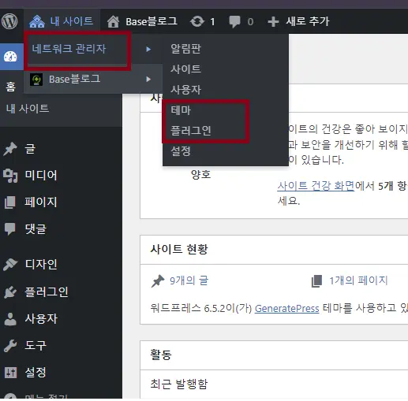
Task: Click the dashboard gauge icon in sidebar
Action: click(10, 57)
